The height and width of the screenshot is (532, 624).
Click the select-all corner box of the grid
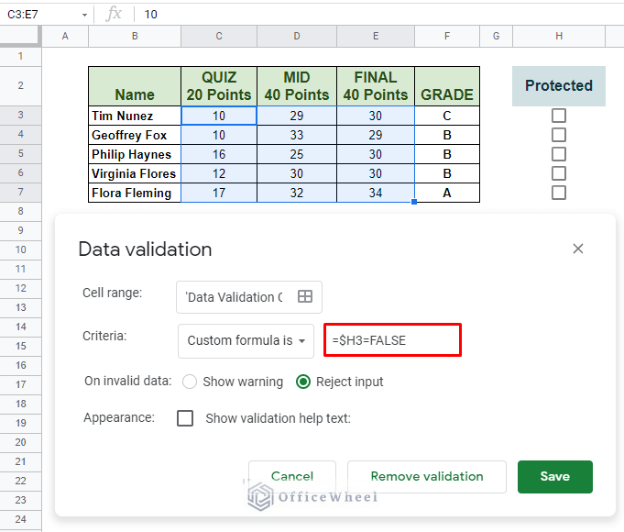(20, 37)
